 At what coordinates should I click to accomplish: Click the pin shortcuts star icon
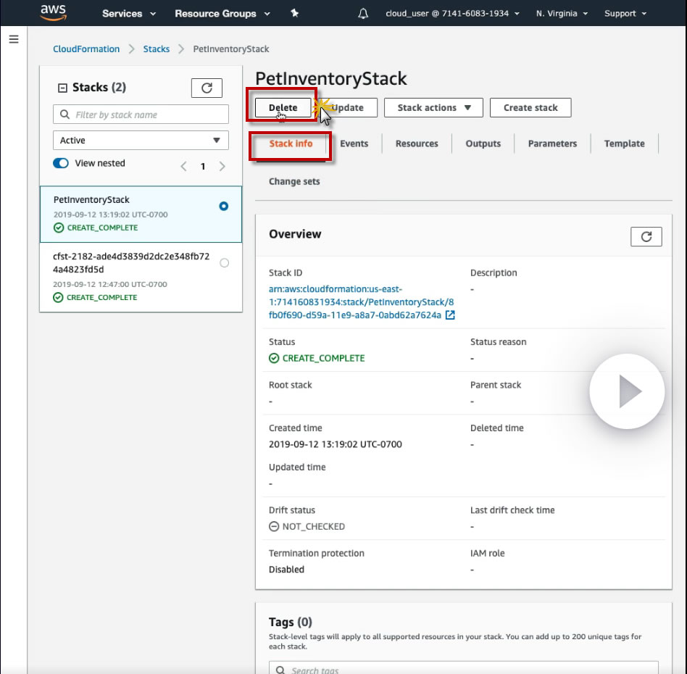[295, 13]
